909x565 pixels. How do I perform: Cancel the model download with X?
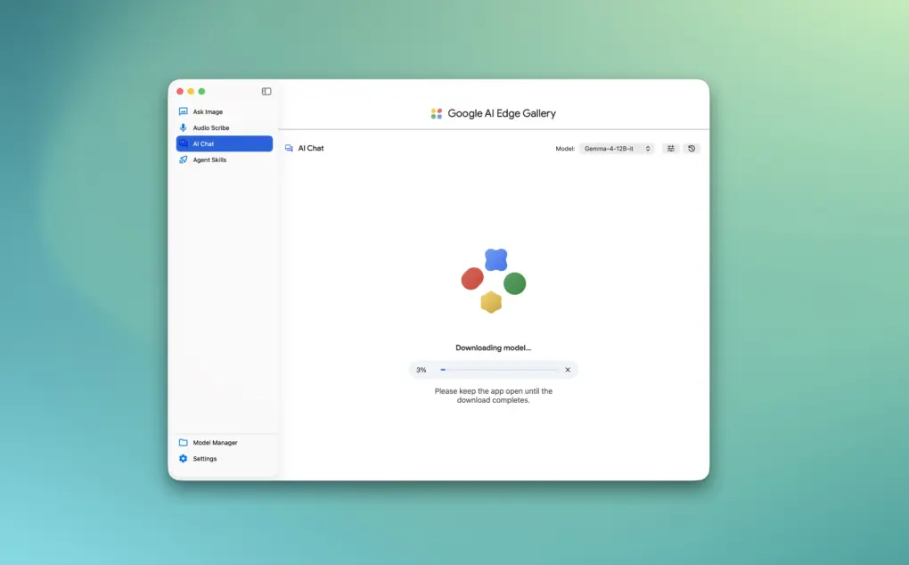pos(568,370)
